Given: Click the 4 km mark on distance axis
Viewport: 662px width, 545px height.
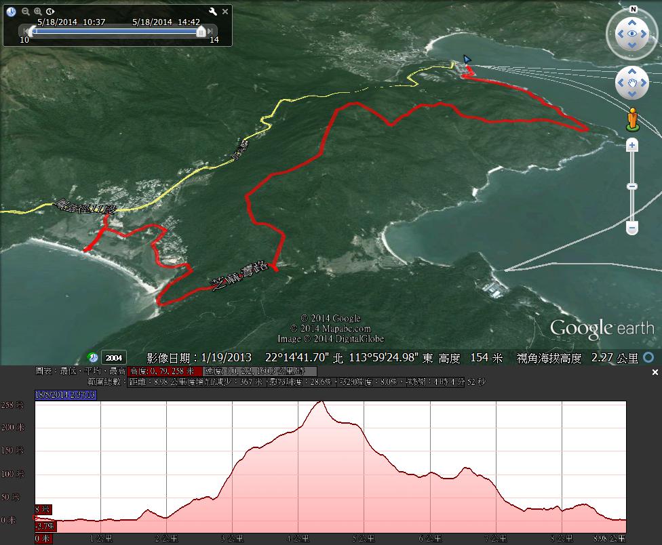Looking at the screenshot, I should pos(298,539).
